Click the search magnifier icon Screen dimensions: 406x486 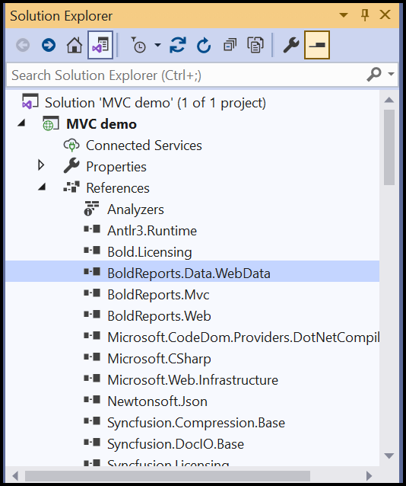(x=374, y=74)
